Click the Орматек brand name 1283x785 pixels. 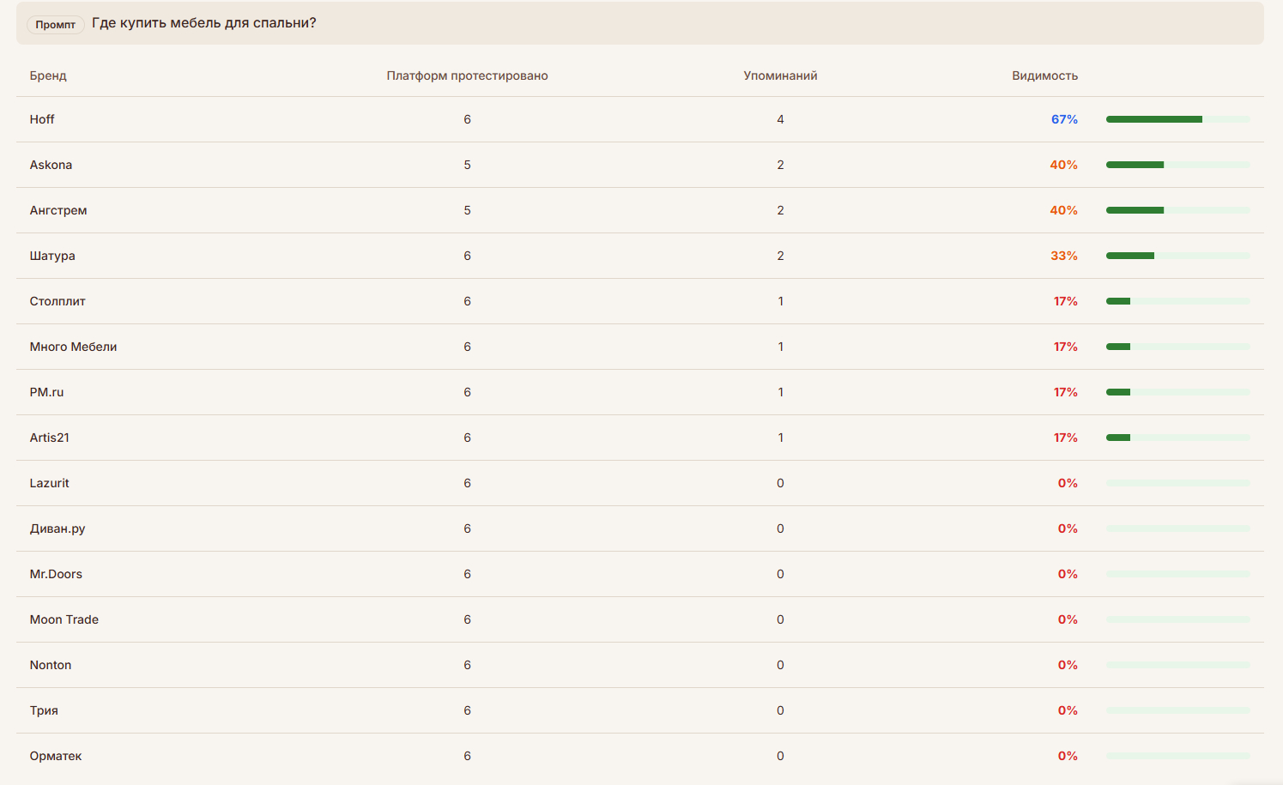point(56,756)
